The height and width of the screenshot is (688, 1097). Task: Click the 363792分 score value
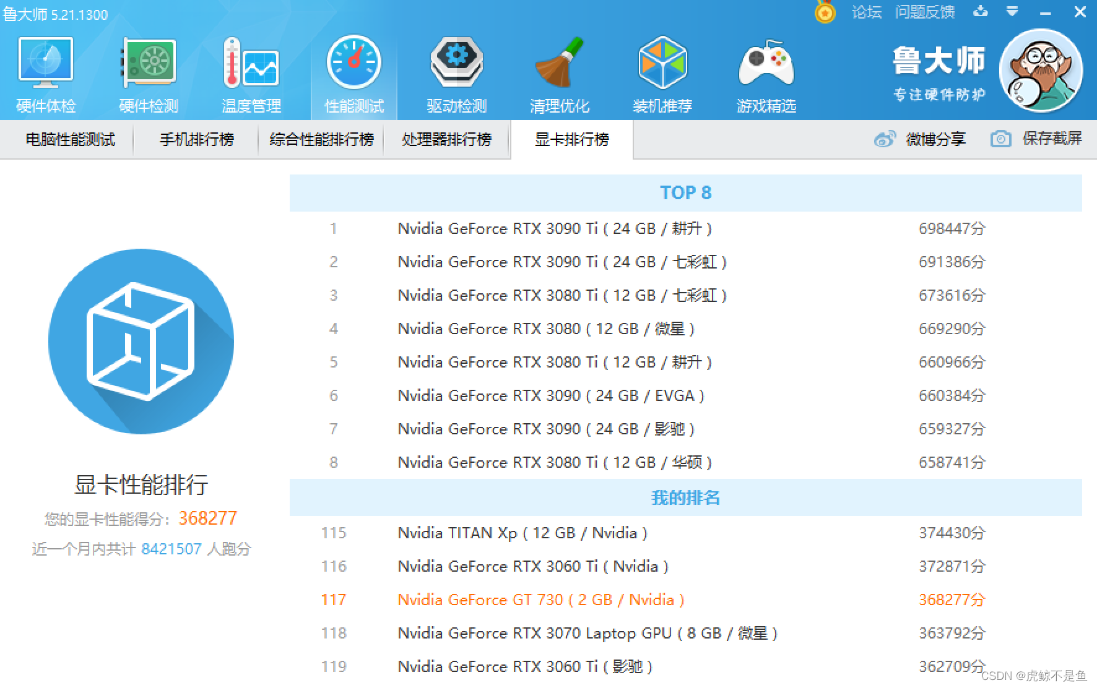pyautogui.click(x=952, y=633)
